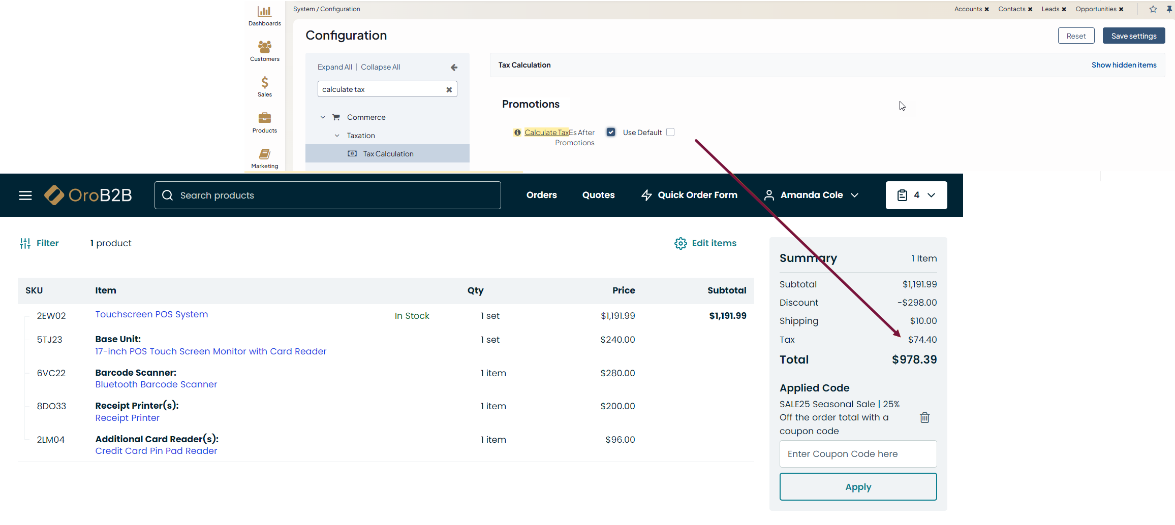Collapse the Taxation tree node
Viewport: 1175px width, 525px height.
coord(337,136)
